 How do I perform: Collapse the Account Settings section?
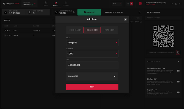(x=178, y=62)
